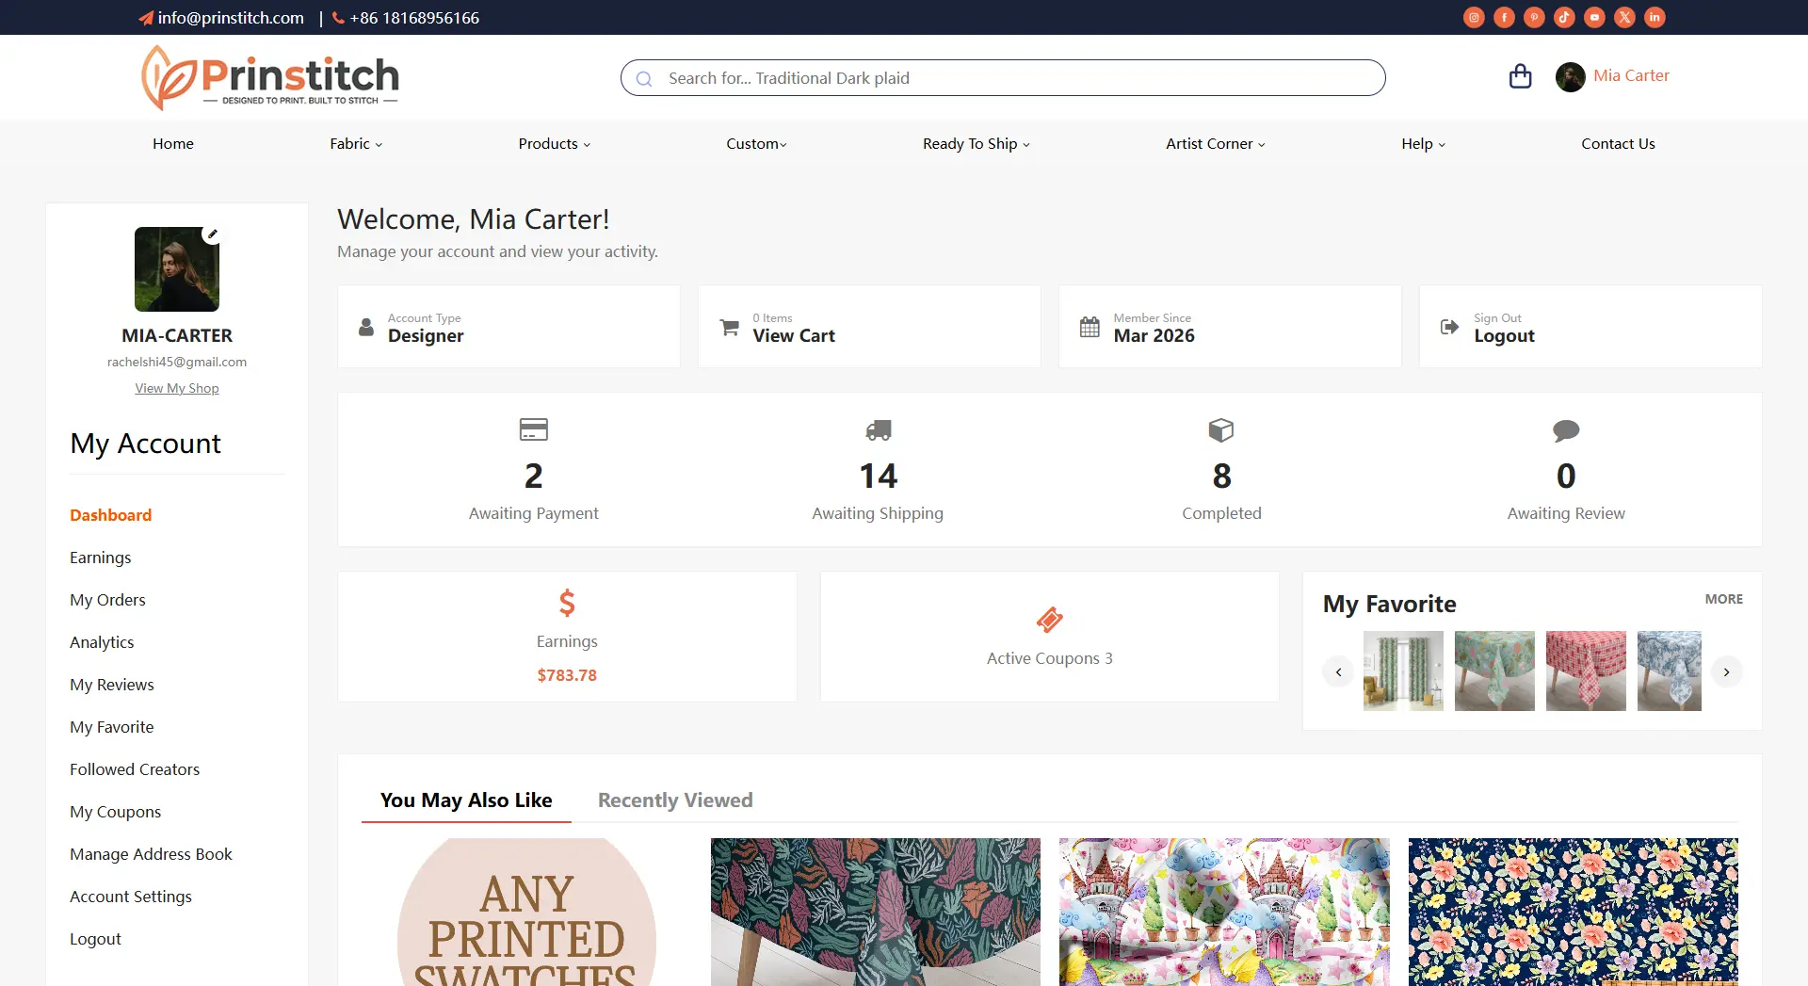
Task: Click the Earnings dollar sign icon
Action: [567, 602]
